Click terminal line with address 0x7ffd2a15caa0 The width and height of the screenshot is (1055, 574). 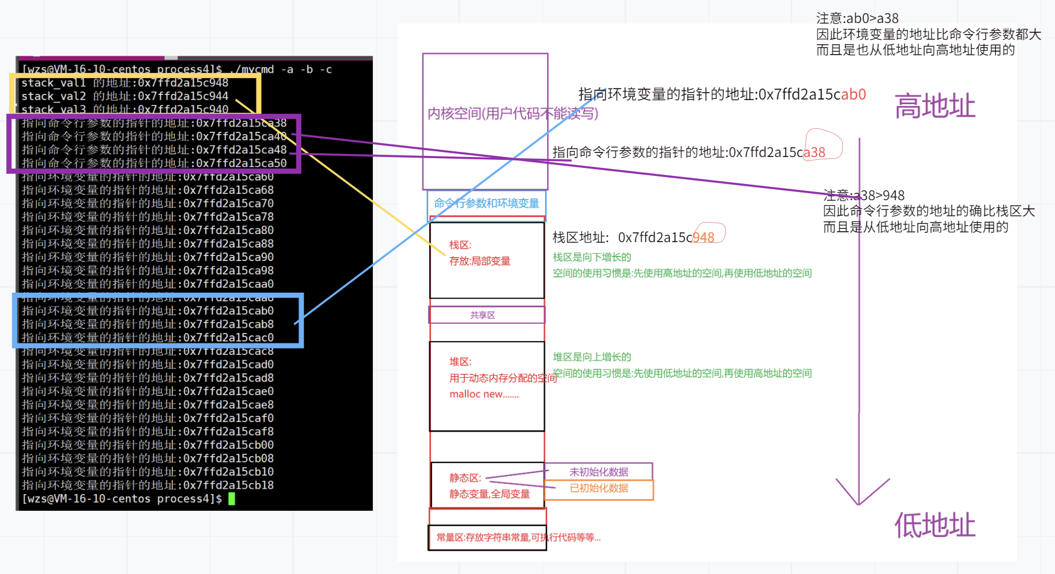tap(148, 284)
